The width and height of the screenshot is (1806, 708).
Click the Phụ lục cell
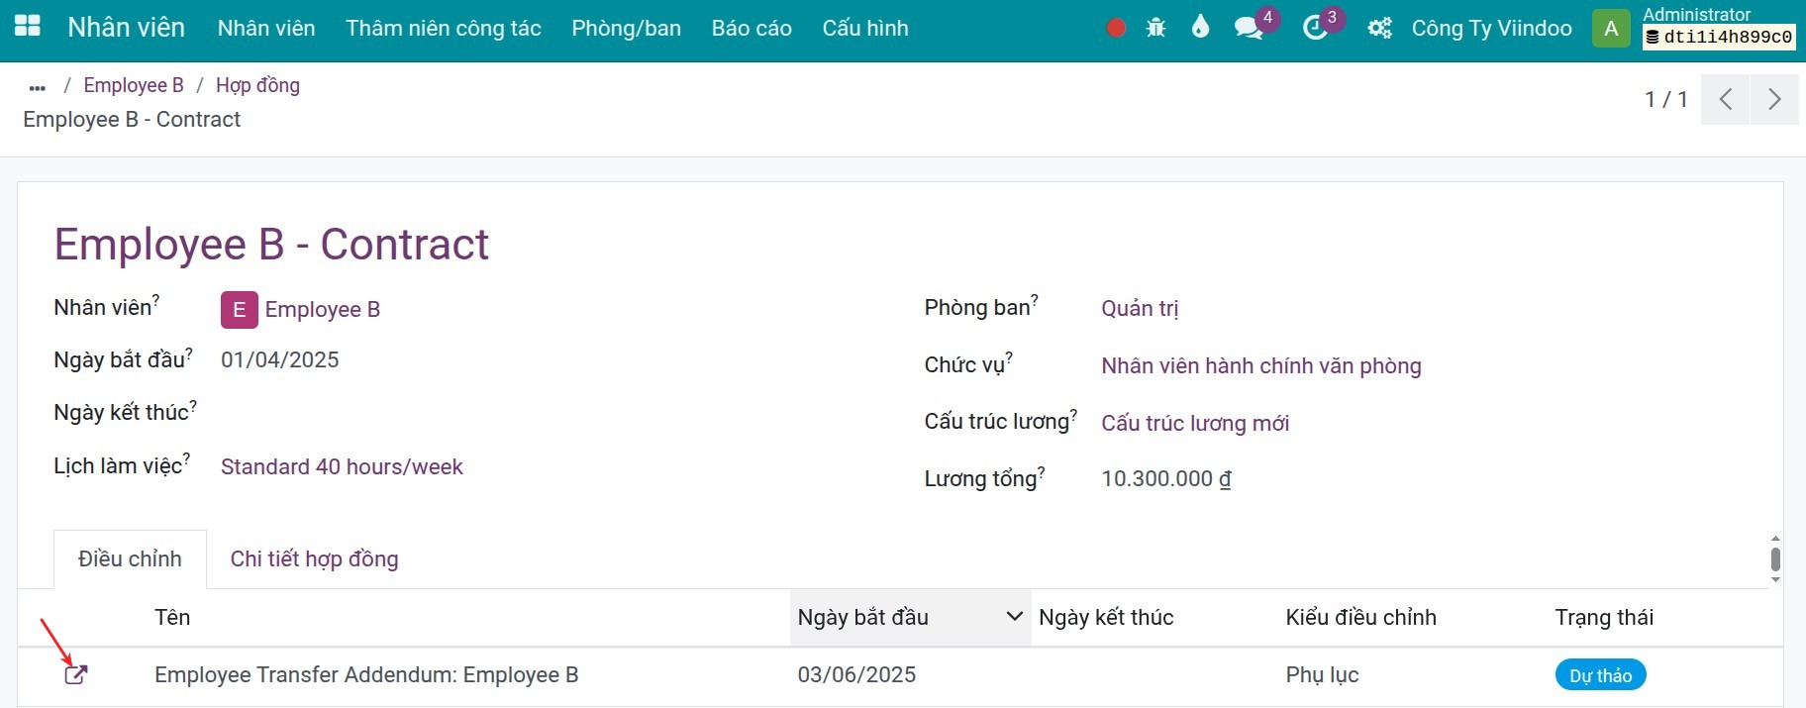click(1322, 675)
